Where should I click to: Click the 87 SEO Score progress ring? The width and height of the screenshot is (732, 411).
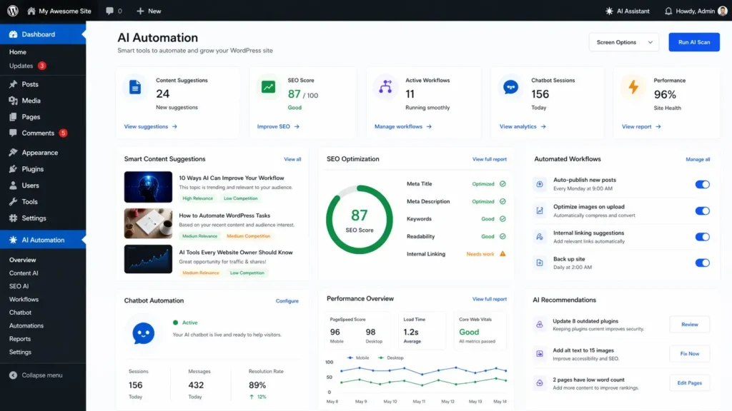pyautogui.click(x=359, y=220)
